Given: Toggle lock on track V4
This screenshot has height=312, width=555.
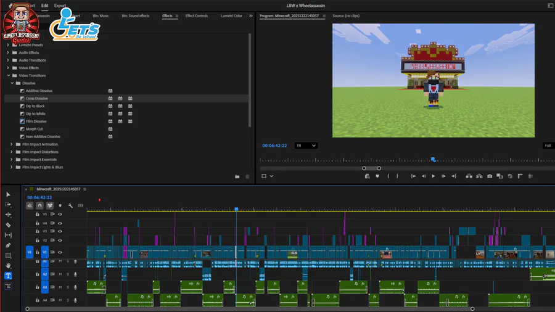Looking at the screenshot, I should click(x=37, y=223).
